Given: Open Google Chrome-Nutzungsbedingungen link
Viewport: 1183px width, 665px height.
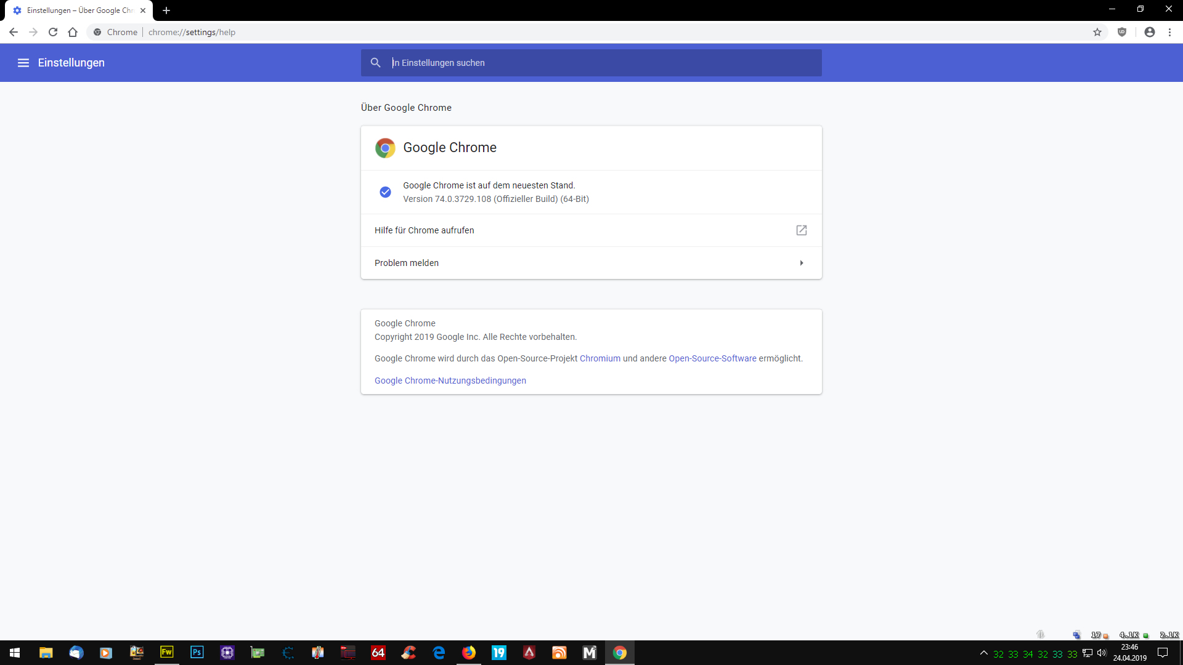Looking at the screenshot, I should pos(450,381).
